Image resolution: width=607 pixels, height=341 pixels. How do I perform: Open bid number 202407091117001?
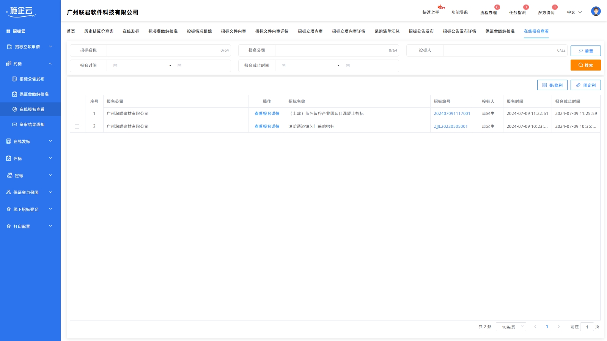pos(452,113)
